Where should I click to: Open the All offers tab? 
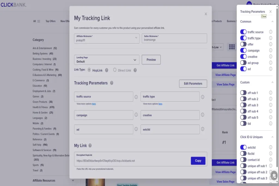tap(35, 21)
